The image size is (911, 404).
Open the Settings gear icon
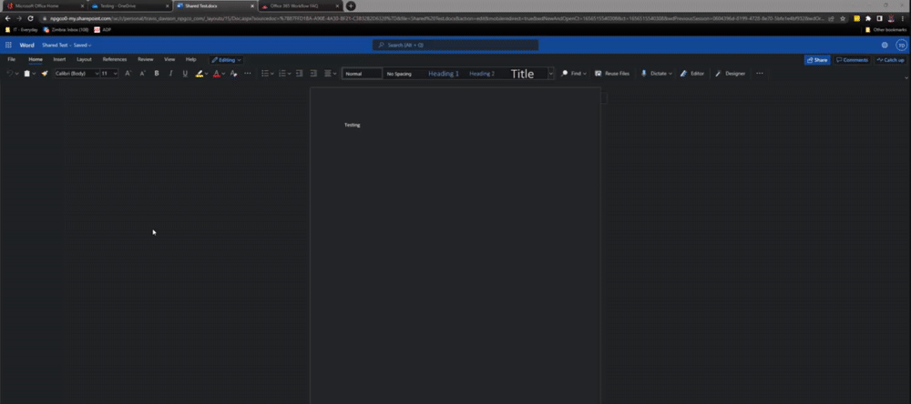pos(885,45)
